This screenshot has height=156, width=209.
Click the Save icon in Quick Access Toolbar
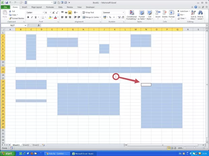(7, 3)
